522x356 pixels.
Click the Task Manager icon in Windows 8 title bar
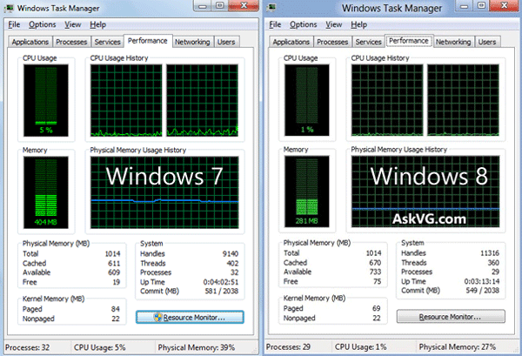pos(271,7)
